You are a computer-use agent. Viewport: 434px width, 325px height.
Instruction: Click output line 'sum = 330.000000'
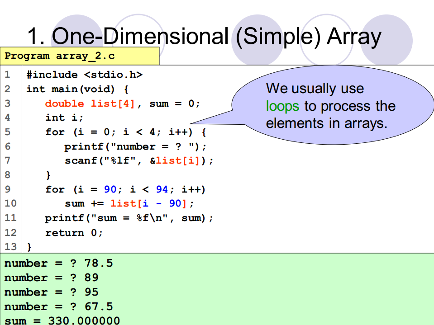coord(62,320)
